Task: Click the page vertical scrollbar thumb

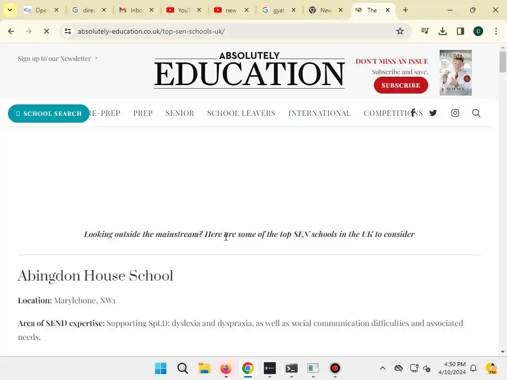Action: tap(503, 62)
